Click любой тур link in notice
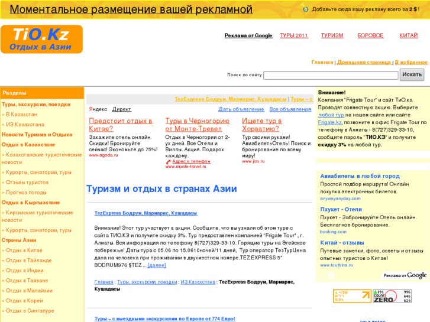 click(x=331, y=115)
